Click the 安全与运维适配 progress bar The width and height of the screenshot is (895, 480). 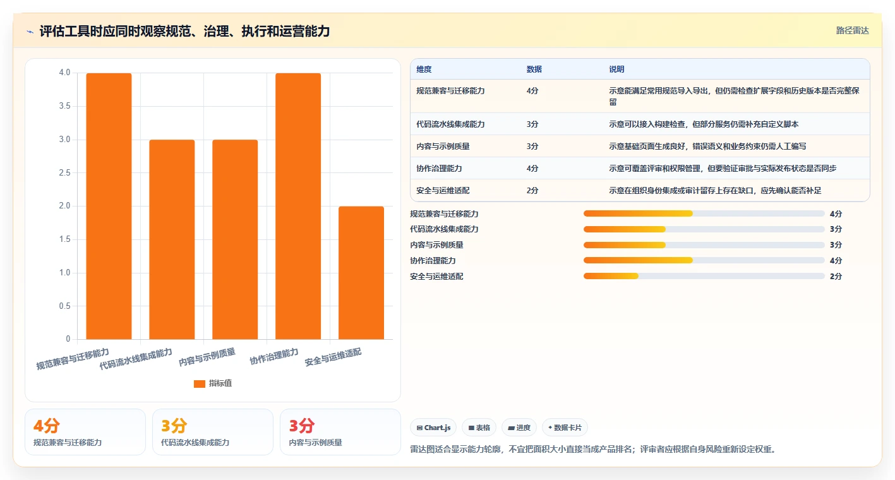click(x=704, y=276)
